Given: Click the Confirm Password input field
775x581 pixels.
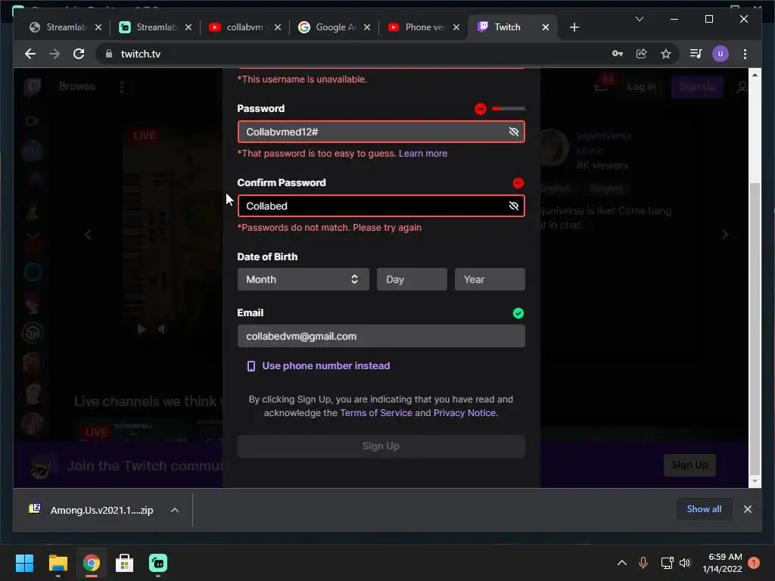Looking at the screenshot, I should point(381,206).
